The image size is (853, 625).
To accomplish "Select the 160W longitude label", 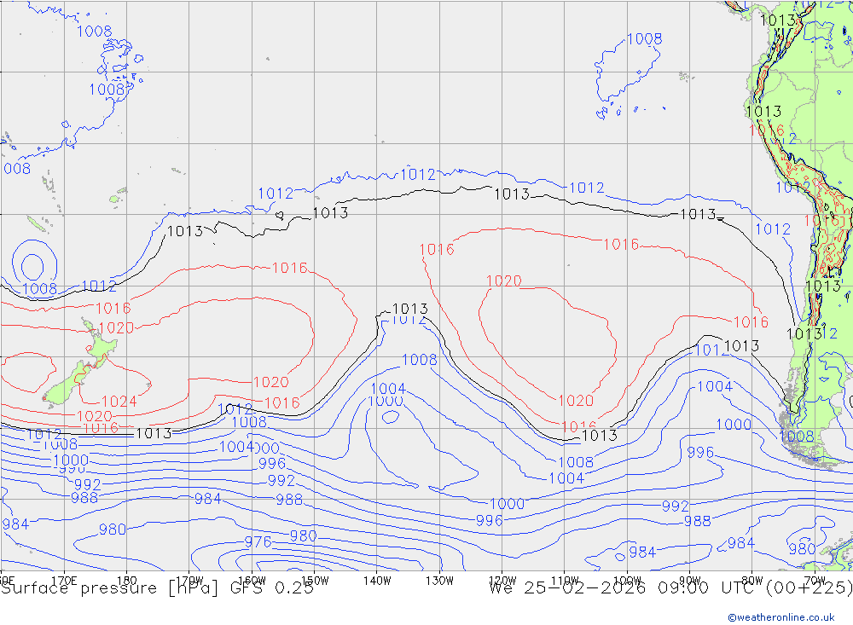I will (x=252, y=581).
